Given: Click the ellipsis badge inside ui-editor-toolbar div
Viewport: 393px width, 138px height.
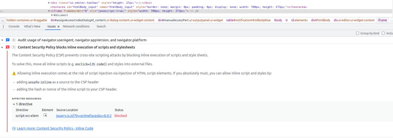Looking at the screenshot, I should click(x=139, y=3).
